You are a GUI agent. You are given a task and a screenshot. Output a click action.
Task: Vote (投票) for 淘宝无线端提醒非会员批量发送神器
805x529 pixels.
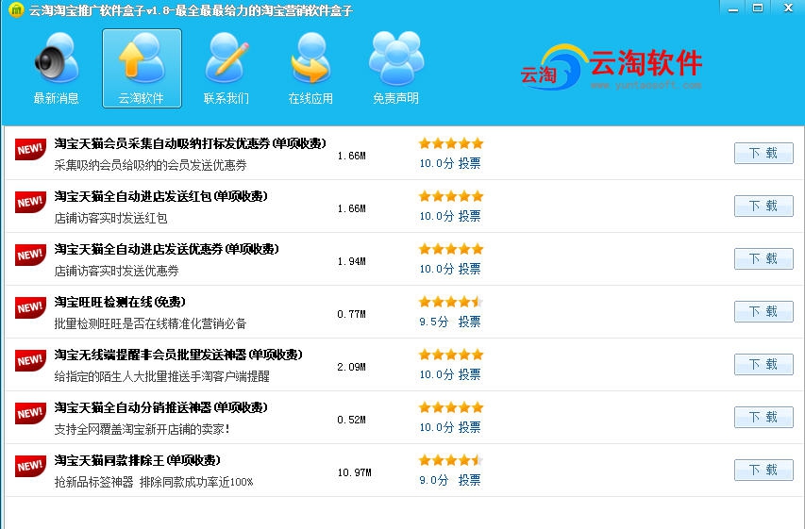(x=469, y=374)
